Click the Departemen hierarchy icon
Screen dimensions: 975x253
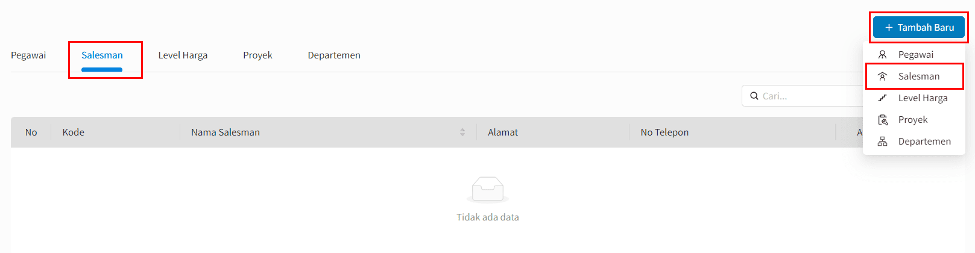(882, 142)
